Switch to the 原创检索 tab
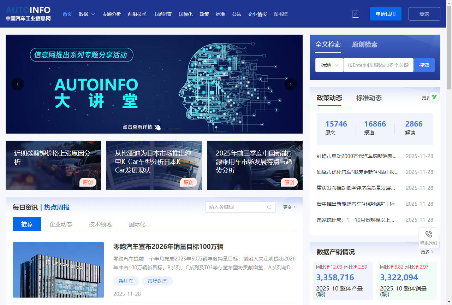Screen dimensions: 452x305 (x=365, y=45)
